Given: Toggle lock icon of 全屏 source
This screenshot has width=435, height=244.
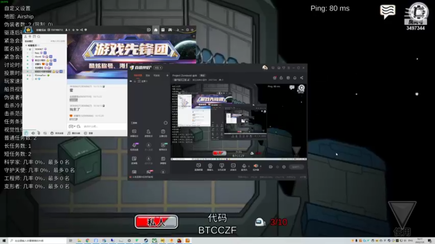Looking at the screenshot, I should [135, 81].
